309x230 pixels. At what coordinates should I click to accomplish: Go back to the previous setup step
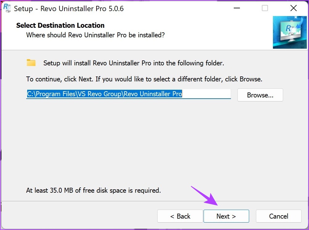coord(180,216)
